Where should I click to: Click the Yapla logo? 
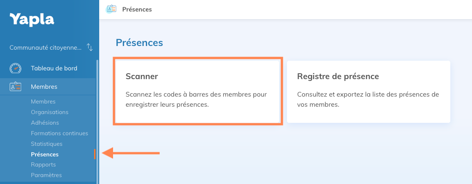pos(32,20)
